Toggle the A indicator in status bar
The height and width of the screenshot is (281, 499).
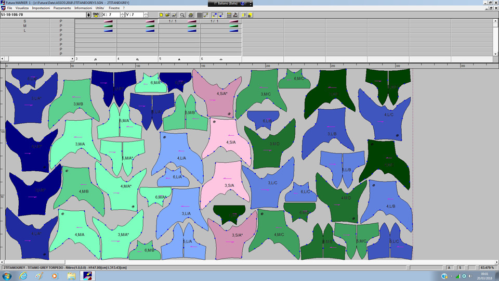(x=449, y=267)
